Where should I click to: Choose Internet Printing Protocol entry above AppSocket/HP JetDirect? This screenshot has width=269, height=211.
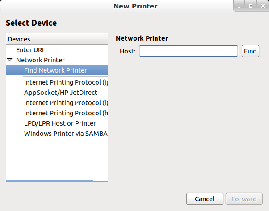tap(66, 82)
